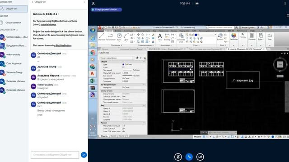Screen dimensions: 289x162
Task: Click the ViewCube top face
Action: click(x=280, y=64)
